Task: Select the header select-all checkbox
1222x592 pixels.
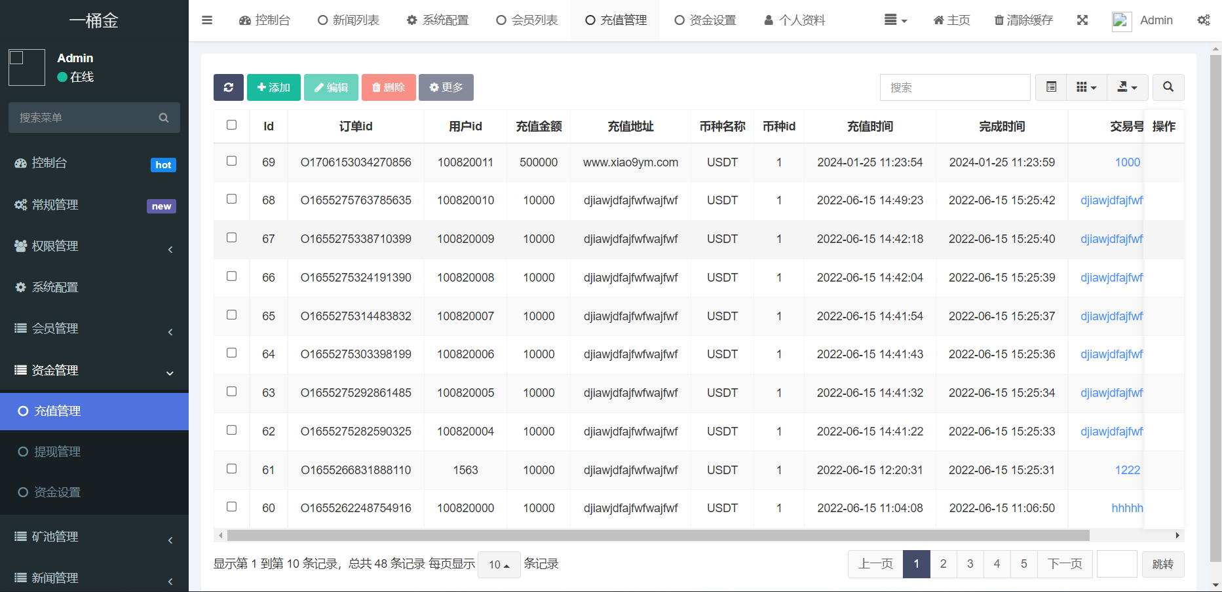Action: click(231, 125)
